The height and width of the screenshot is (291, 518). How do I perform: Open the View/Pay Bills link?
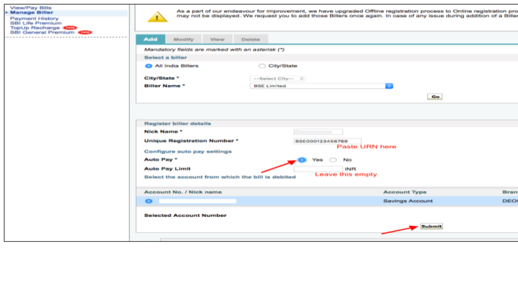(31, 8)
